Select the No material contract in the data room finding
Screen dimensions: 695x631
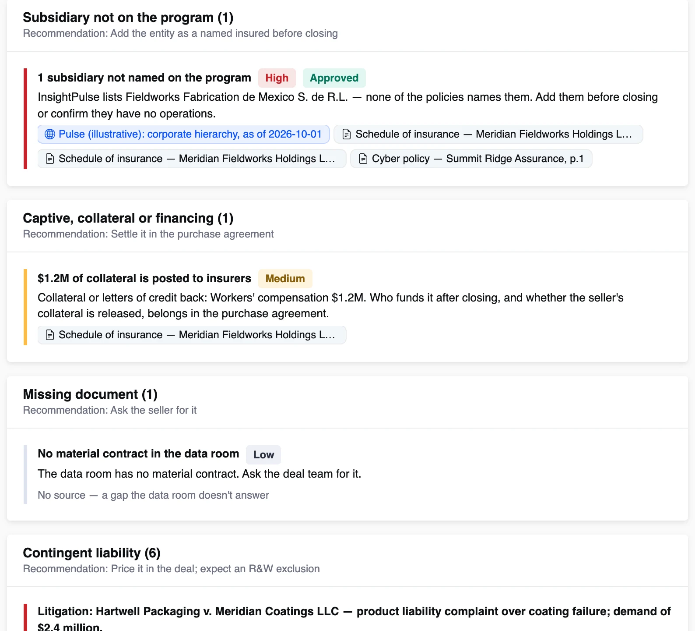tap(138, 454)
